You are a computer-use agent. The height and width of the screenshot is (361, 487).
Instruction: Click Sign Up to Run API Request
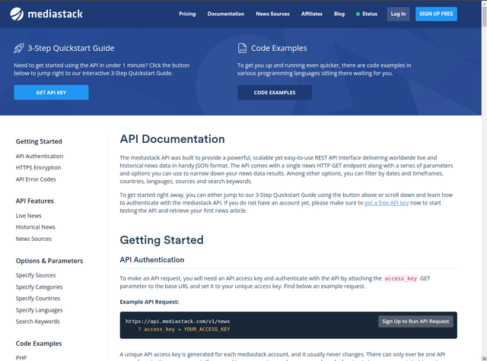(415, 321)
